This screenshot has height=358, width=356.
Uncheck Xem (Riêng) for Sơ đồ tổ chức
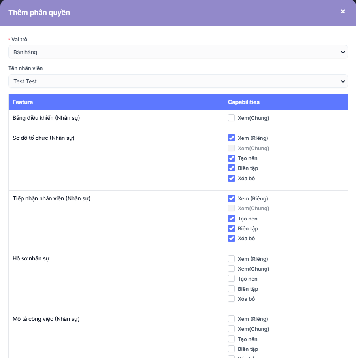[232, 138]
